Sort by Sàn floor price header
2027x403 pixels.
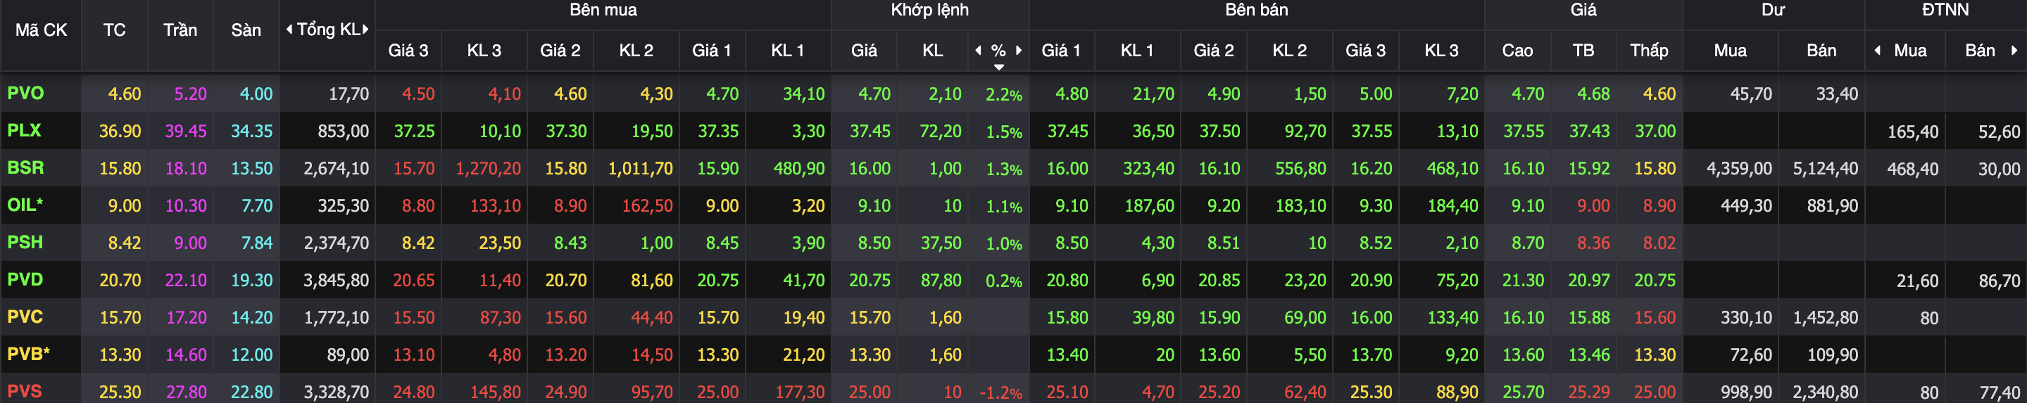(246, 31)
